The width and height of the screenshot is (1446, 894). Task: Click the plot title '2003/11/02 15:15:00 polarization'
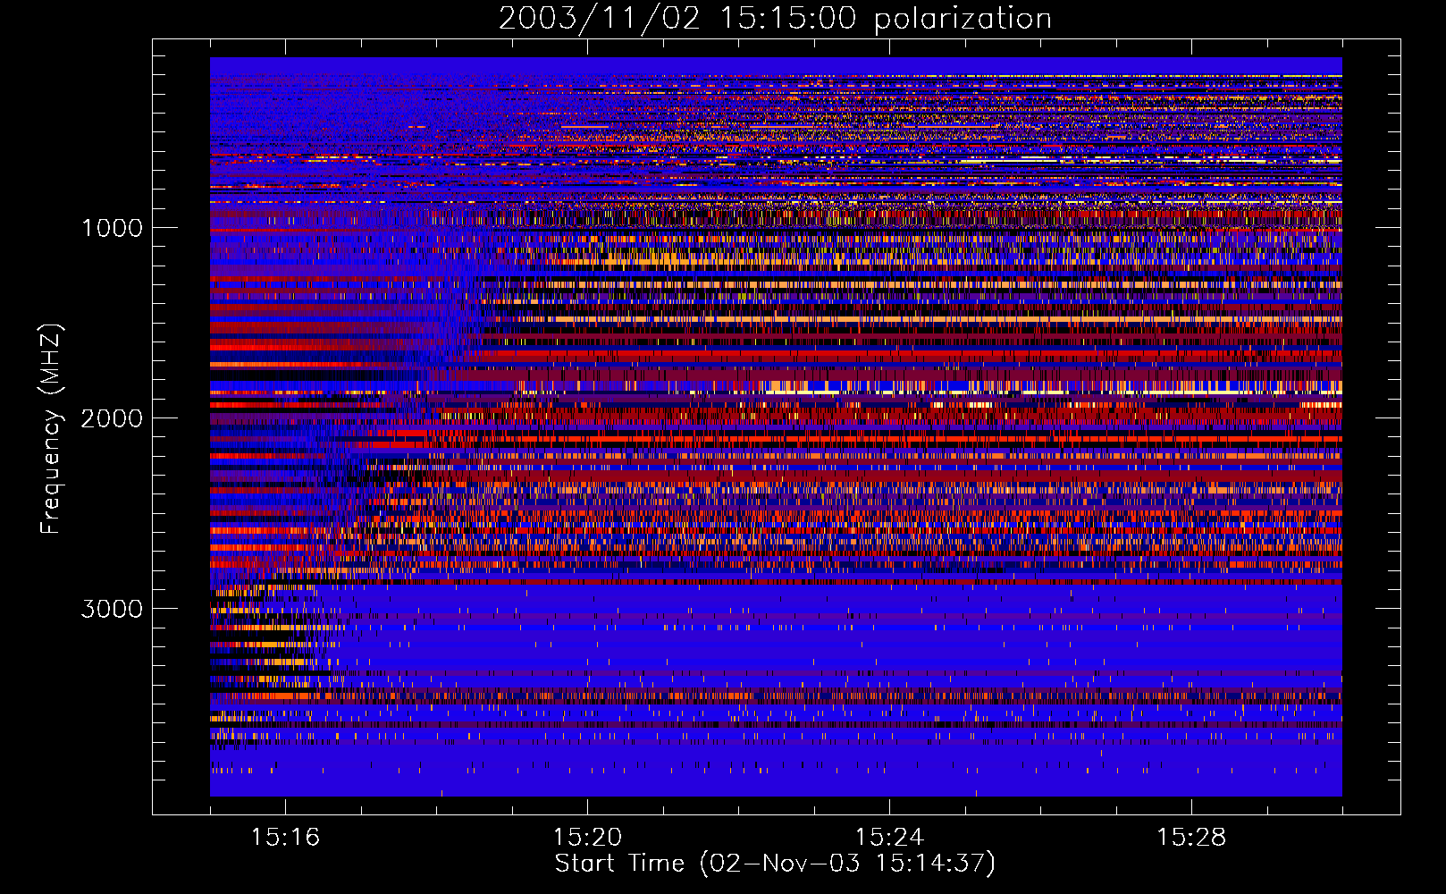775,19
